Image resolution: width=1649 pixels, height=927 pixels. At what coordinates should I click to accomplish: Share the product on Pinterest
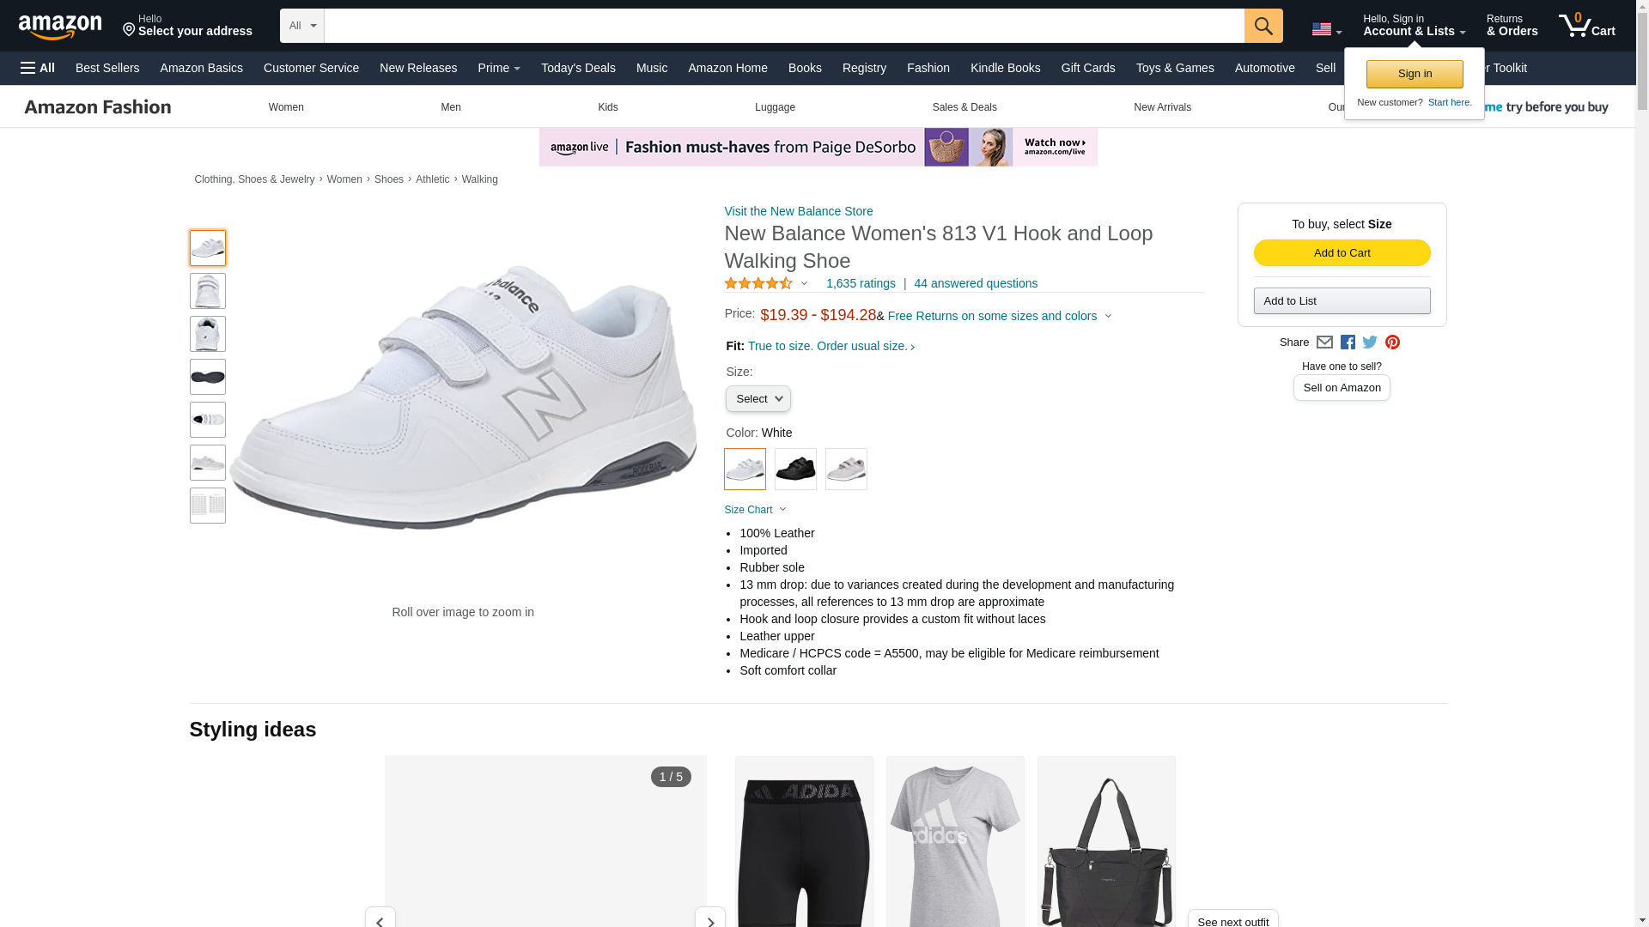coord(1392,342)
